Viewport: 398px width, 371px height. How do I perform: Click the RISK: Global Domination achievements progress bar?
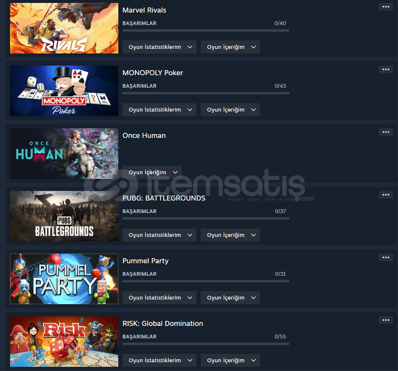[206, 344]
